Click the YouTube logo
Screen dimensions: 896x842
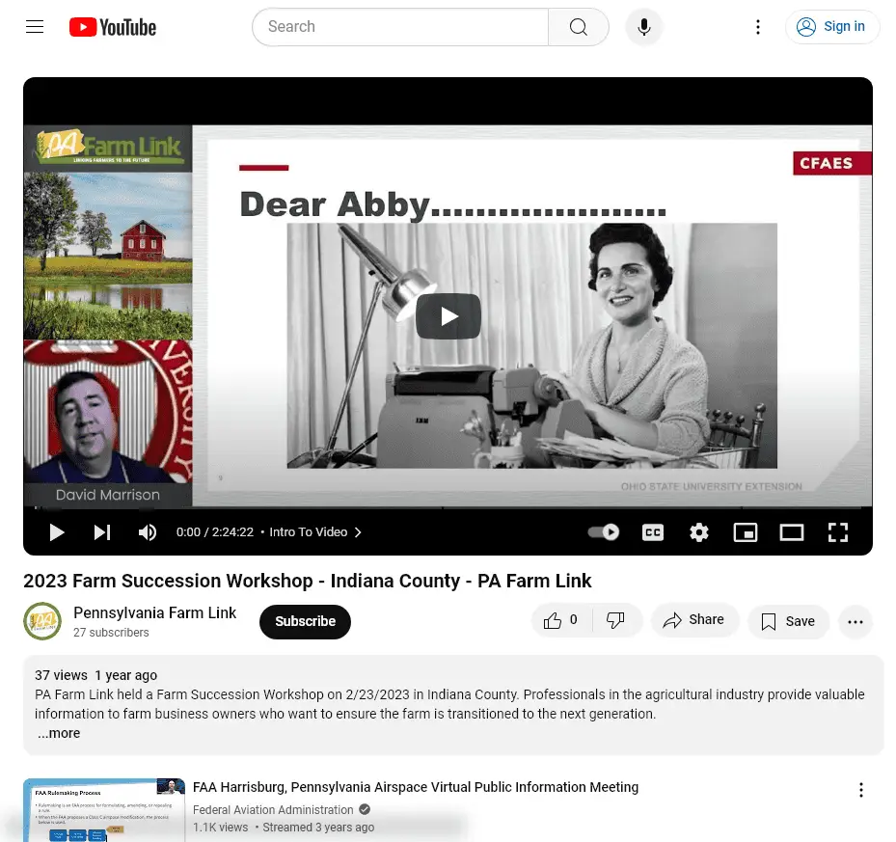[113, 27]
